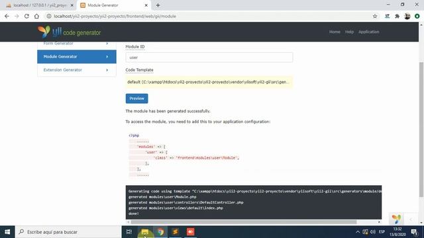424x238 pixels.
Task: Click the page vertical scrollbar thumb
Action: (x=421, y=130)
